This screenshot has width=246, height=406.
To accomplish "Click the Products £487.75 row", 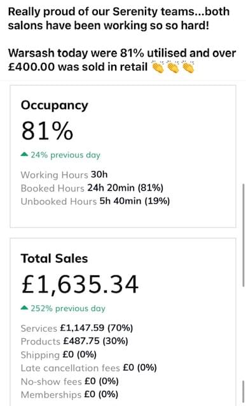I will [74, 341].
